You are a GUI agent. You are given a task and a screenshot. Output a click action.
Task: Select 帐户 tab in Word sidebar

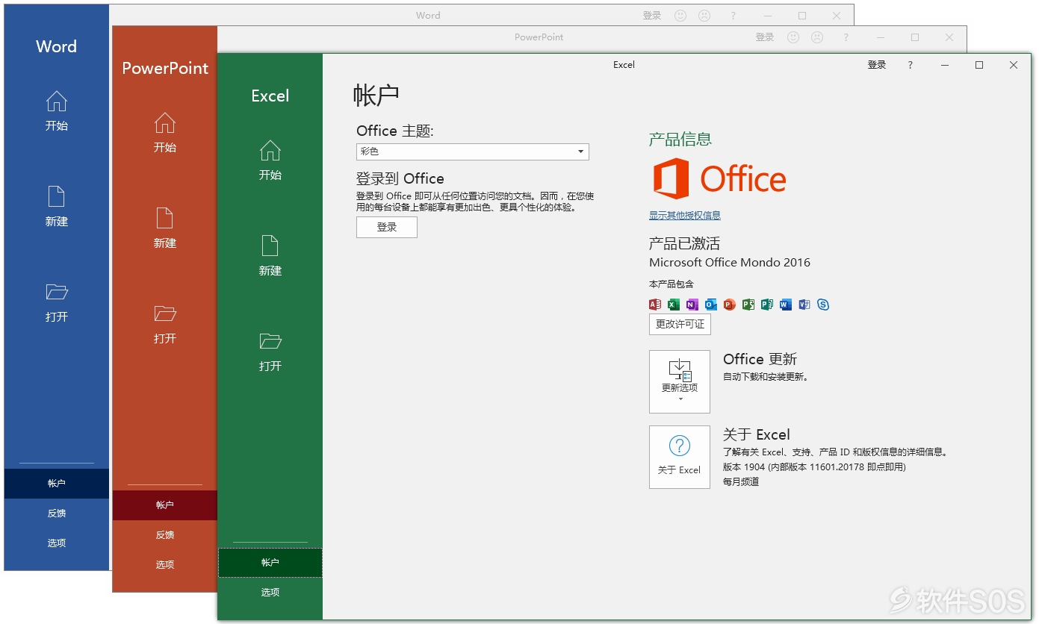pos(57,484)
